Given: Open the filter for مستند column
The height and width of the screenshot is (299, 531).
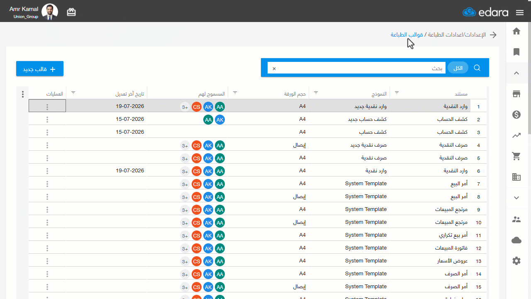Looking at the screenshot, I should point(397,92).
